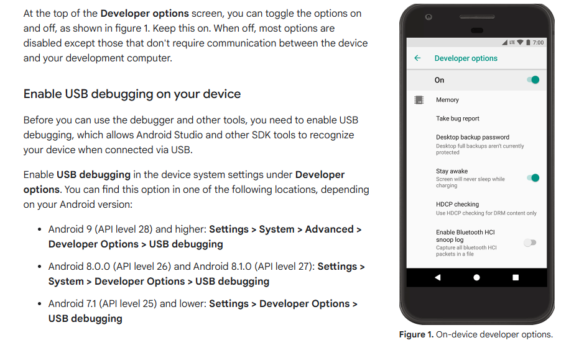This screenshot has height=343, width=579.
Task: Click the Figure 1 caption text
Action: 476,334
